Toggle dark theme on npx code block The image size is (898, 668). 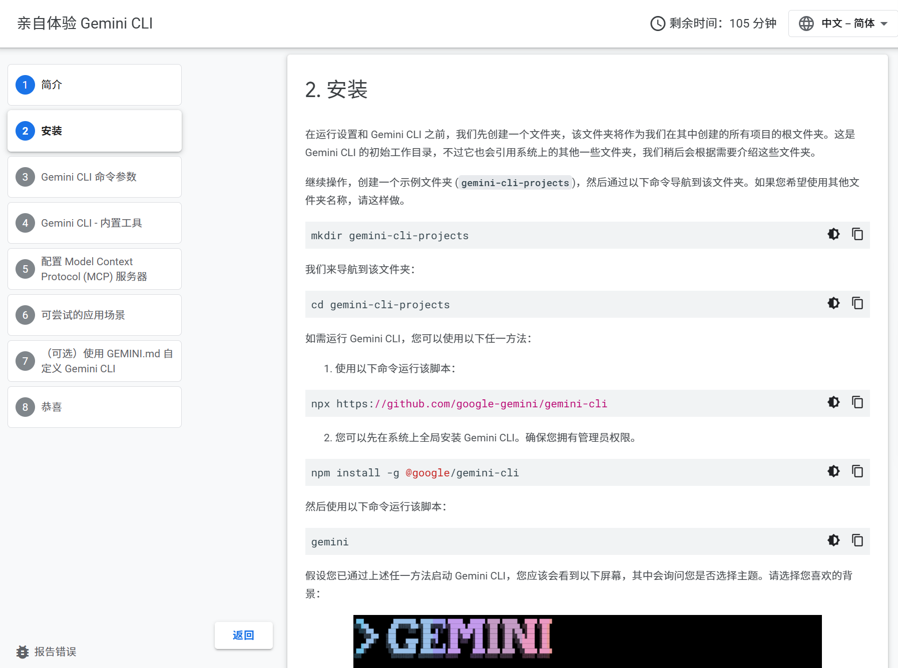(x=833, y=402)
